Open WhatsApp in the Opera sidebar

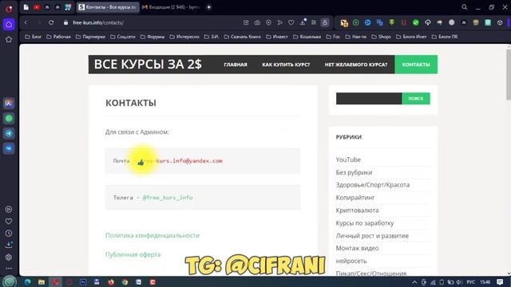tap(9, 119)
